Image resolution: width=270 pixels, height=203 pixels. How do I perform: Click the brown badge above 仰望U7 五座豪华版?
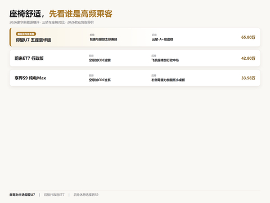pos(26,34)
